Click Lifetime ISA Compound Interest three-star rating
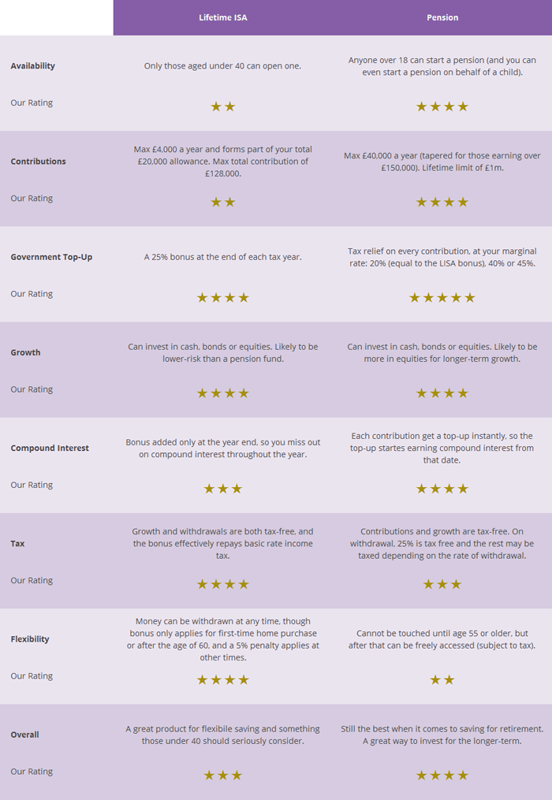Screen dimensions: 552x800 pyautogui.click(x=222, y=489)
